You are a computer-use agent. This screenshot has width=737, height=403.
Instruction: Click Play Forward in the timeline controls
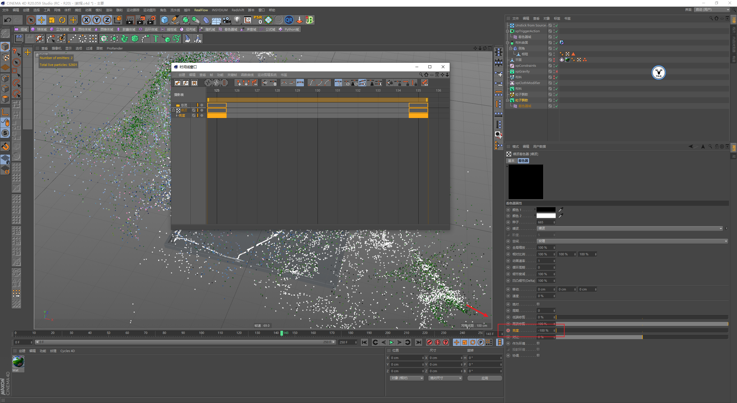click(391, 342)
